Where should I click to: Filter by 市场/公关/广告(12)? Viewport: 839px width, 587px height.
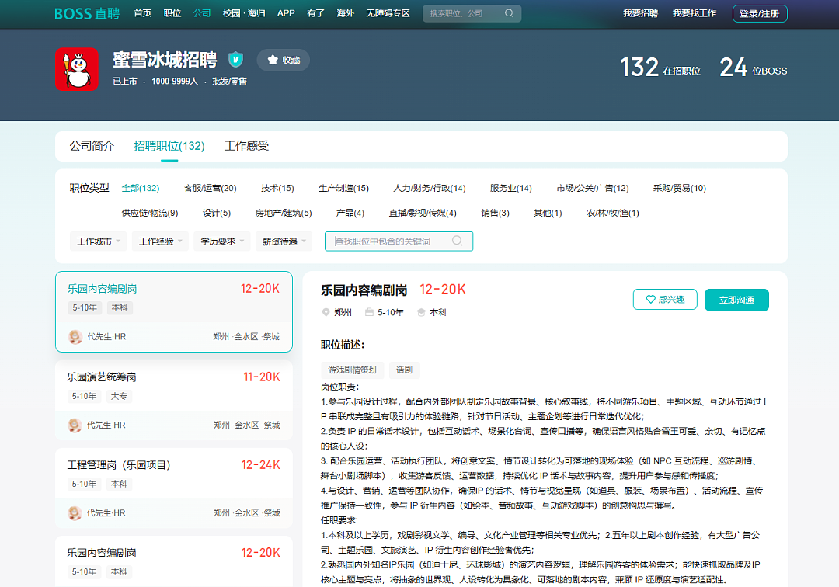[592, 188]
